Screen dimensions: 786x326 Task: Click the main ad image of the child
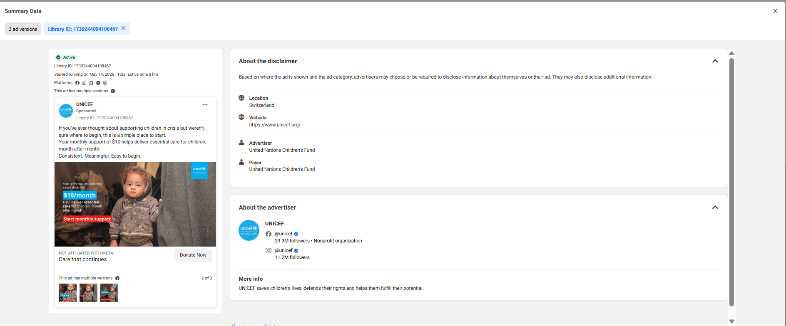[135, 204]
